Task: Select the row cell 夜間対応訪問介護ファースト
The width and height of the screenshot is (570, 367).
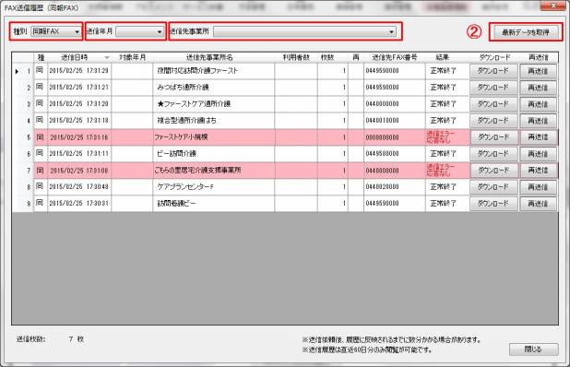Action: pyautogui.click(x=214, y=71)
